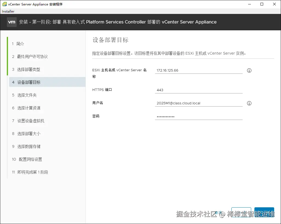Click the 设备部署目标 page heading
The image size is (281, 224).
[x=110, y=40]
